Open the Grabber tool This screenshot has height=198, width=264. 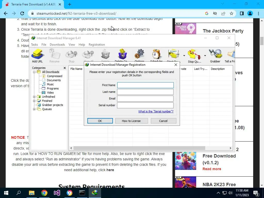[x=215, y=56]
